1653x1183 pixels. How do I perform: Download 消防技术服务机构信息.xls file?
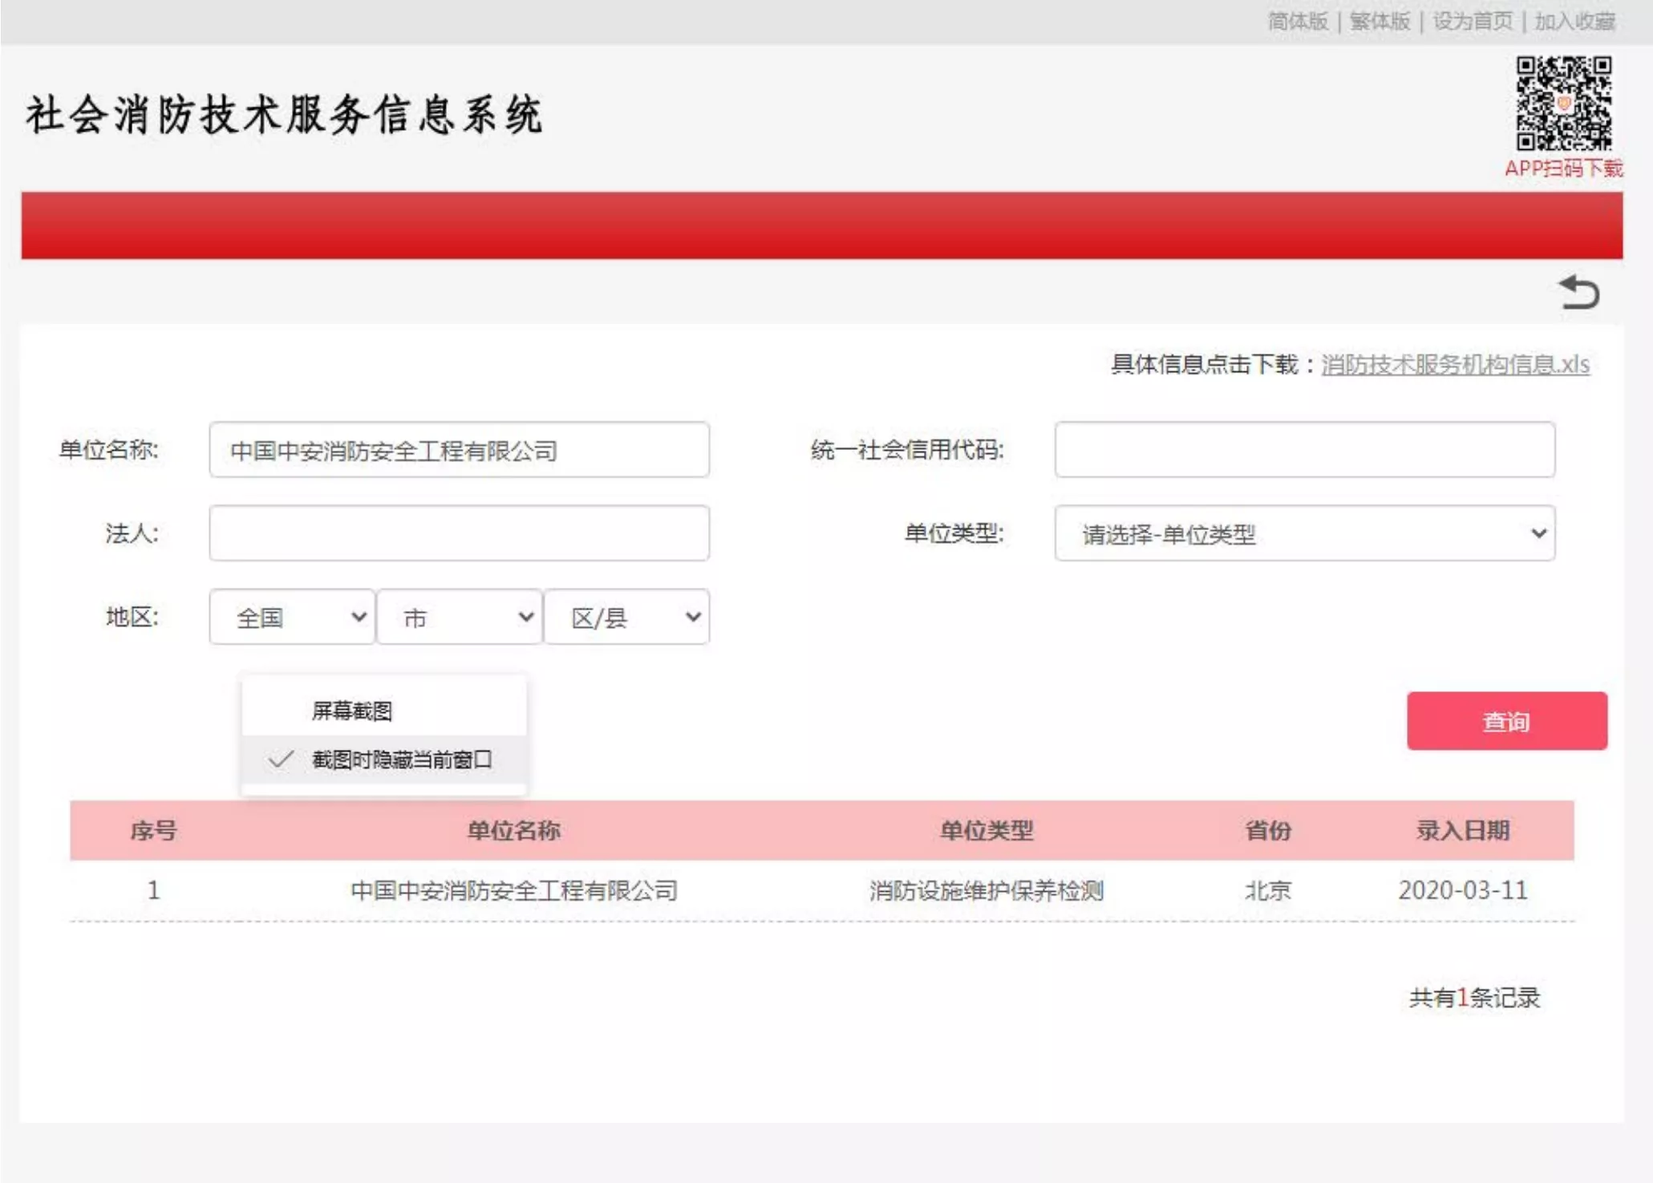[x=1455, y=364]
